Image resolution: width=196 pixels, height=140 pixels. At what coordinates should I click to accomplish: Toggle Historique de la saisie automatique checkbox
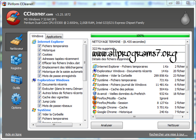tap(39, 71)
